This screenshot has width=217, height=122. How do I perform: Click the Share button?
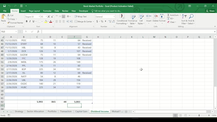click(210, 11)
